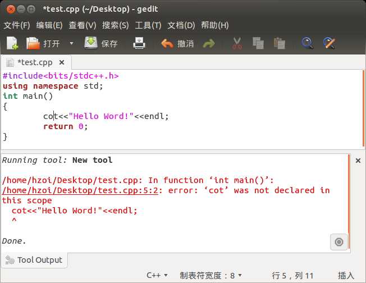Click the int main() line

point(28,96)
